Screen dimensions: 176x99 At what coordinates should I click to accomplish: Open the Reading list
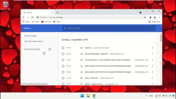coord(155,22)
